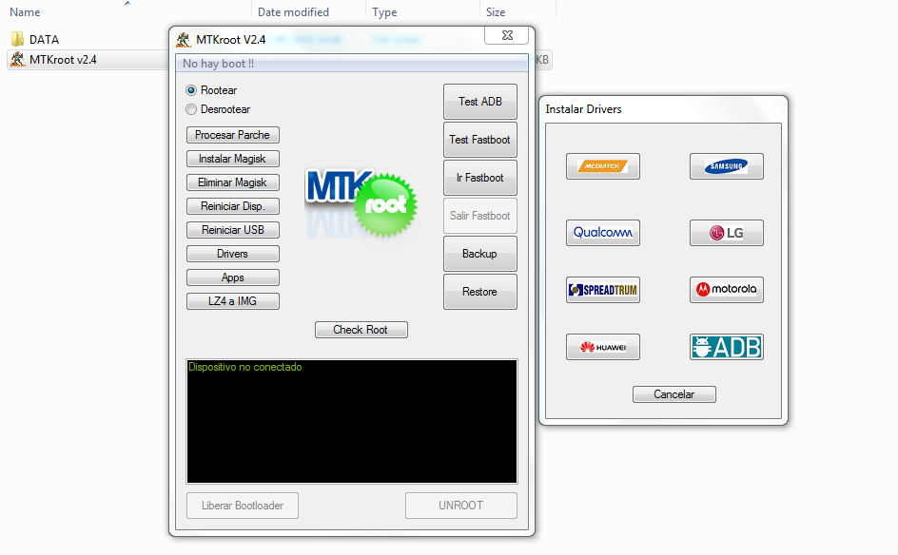Image resolution: width=898 pixels, height=555 pixels.
Task: Sort explorer list by Size column
Action: point(496,12)
